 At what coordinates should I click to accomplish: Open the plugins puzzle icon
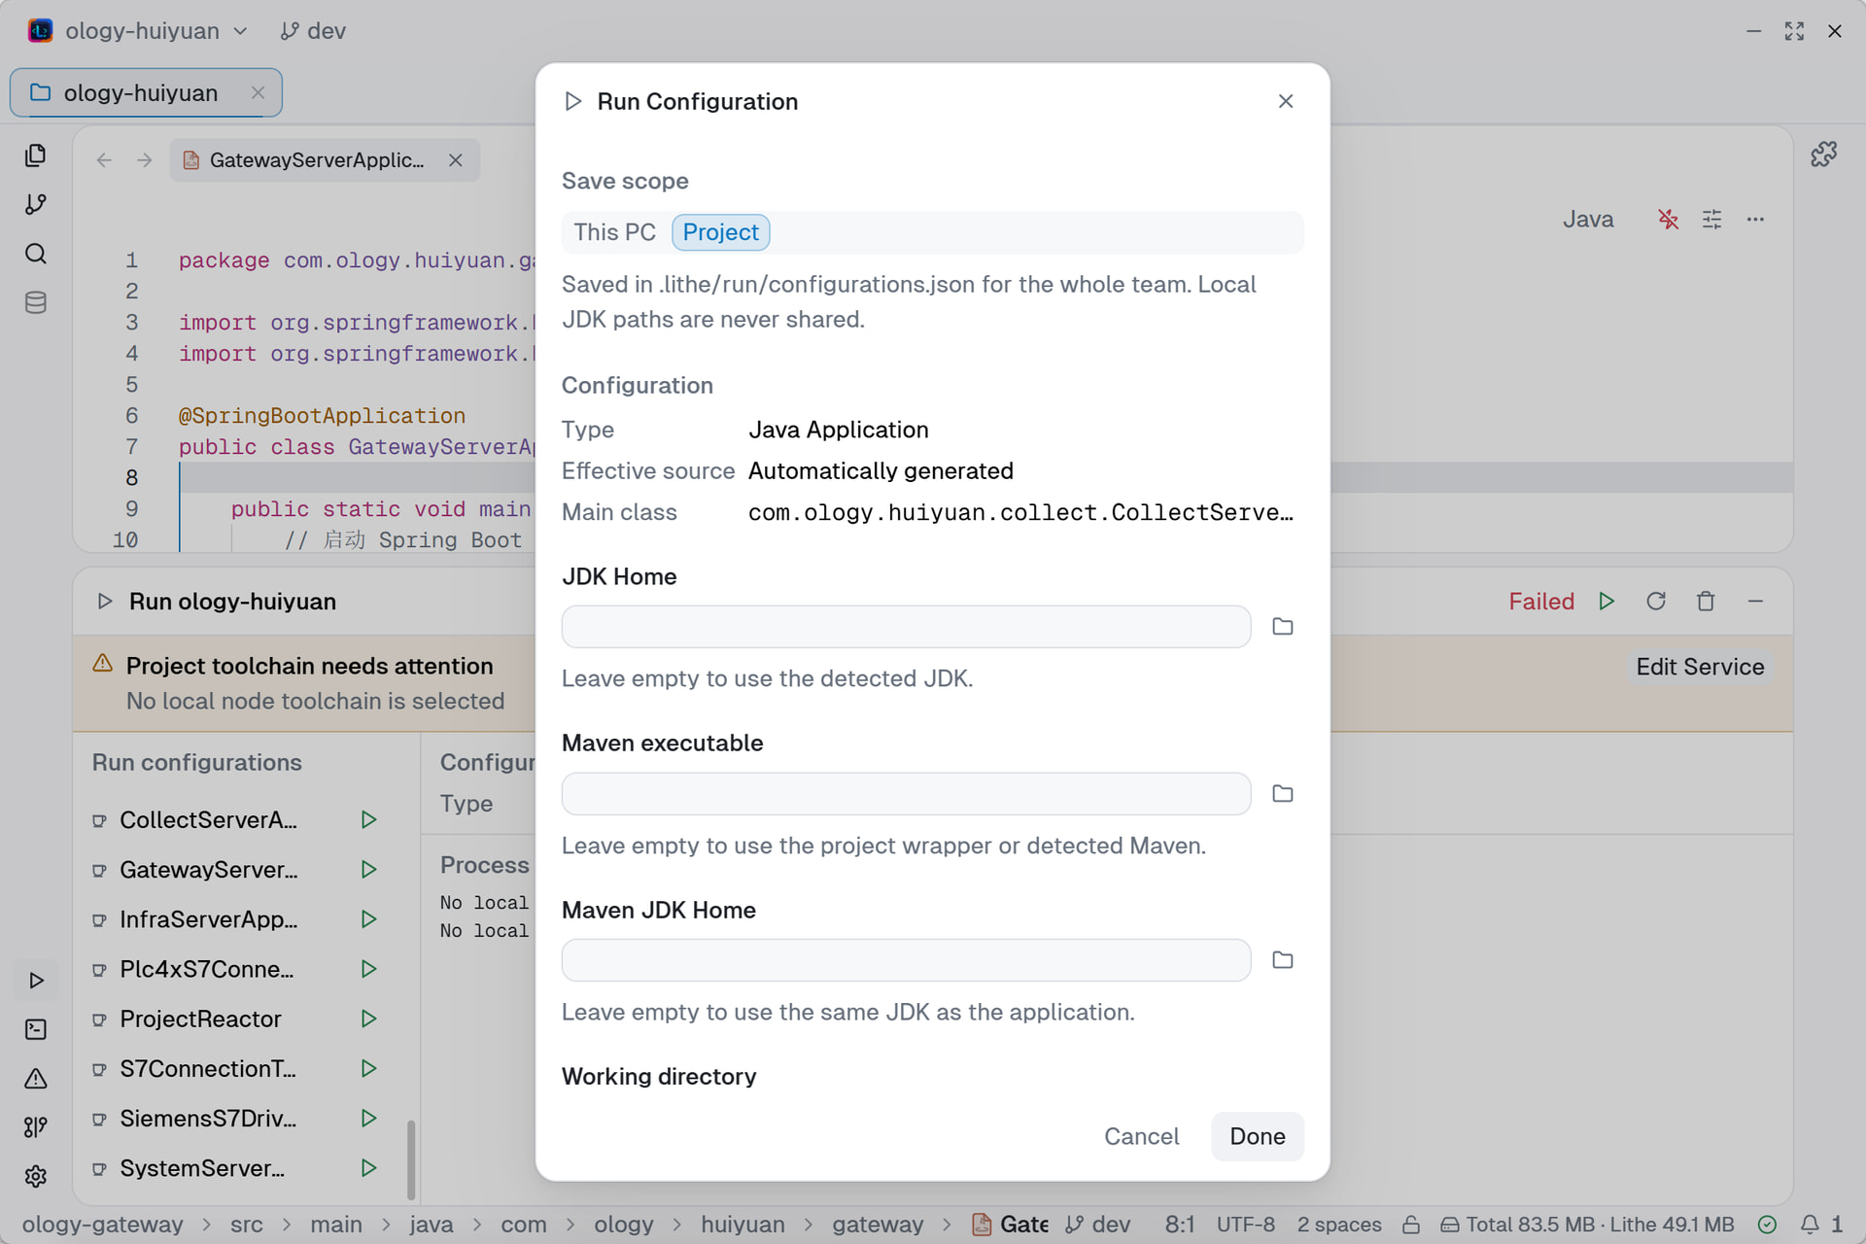tap(1823, 154)
